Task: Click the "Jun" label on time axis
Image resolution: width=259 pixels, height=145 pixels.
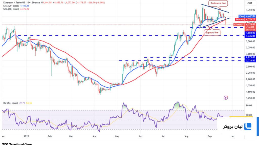Action: pyautogui.click(x=140, y=136)
